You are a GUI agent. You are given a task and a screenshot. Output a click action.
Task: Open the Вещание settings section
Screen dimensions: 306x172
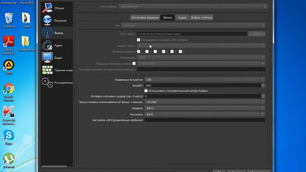[57, 21]
